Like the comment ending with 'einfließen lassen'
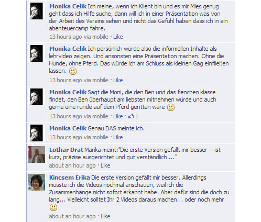This screenshot has width=261, height=222. tap(118, 80)
